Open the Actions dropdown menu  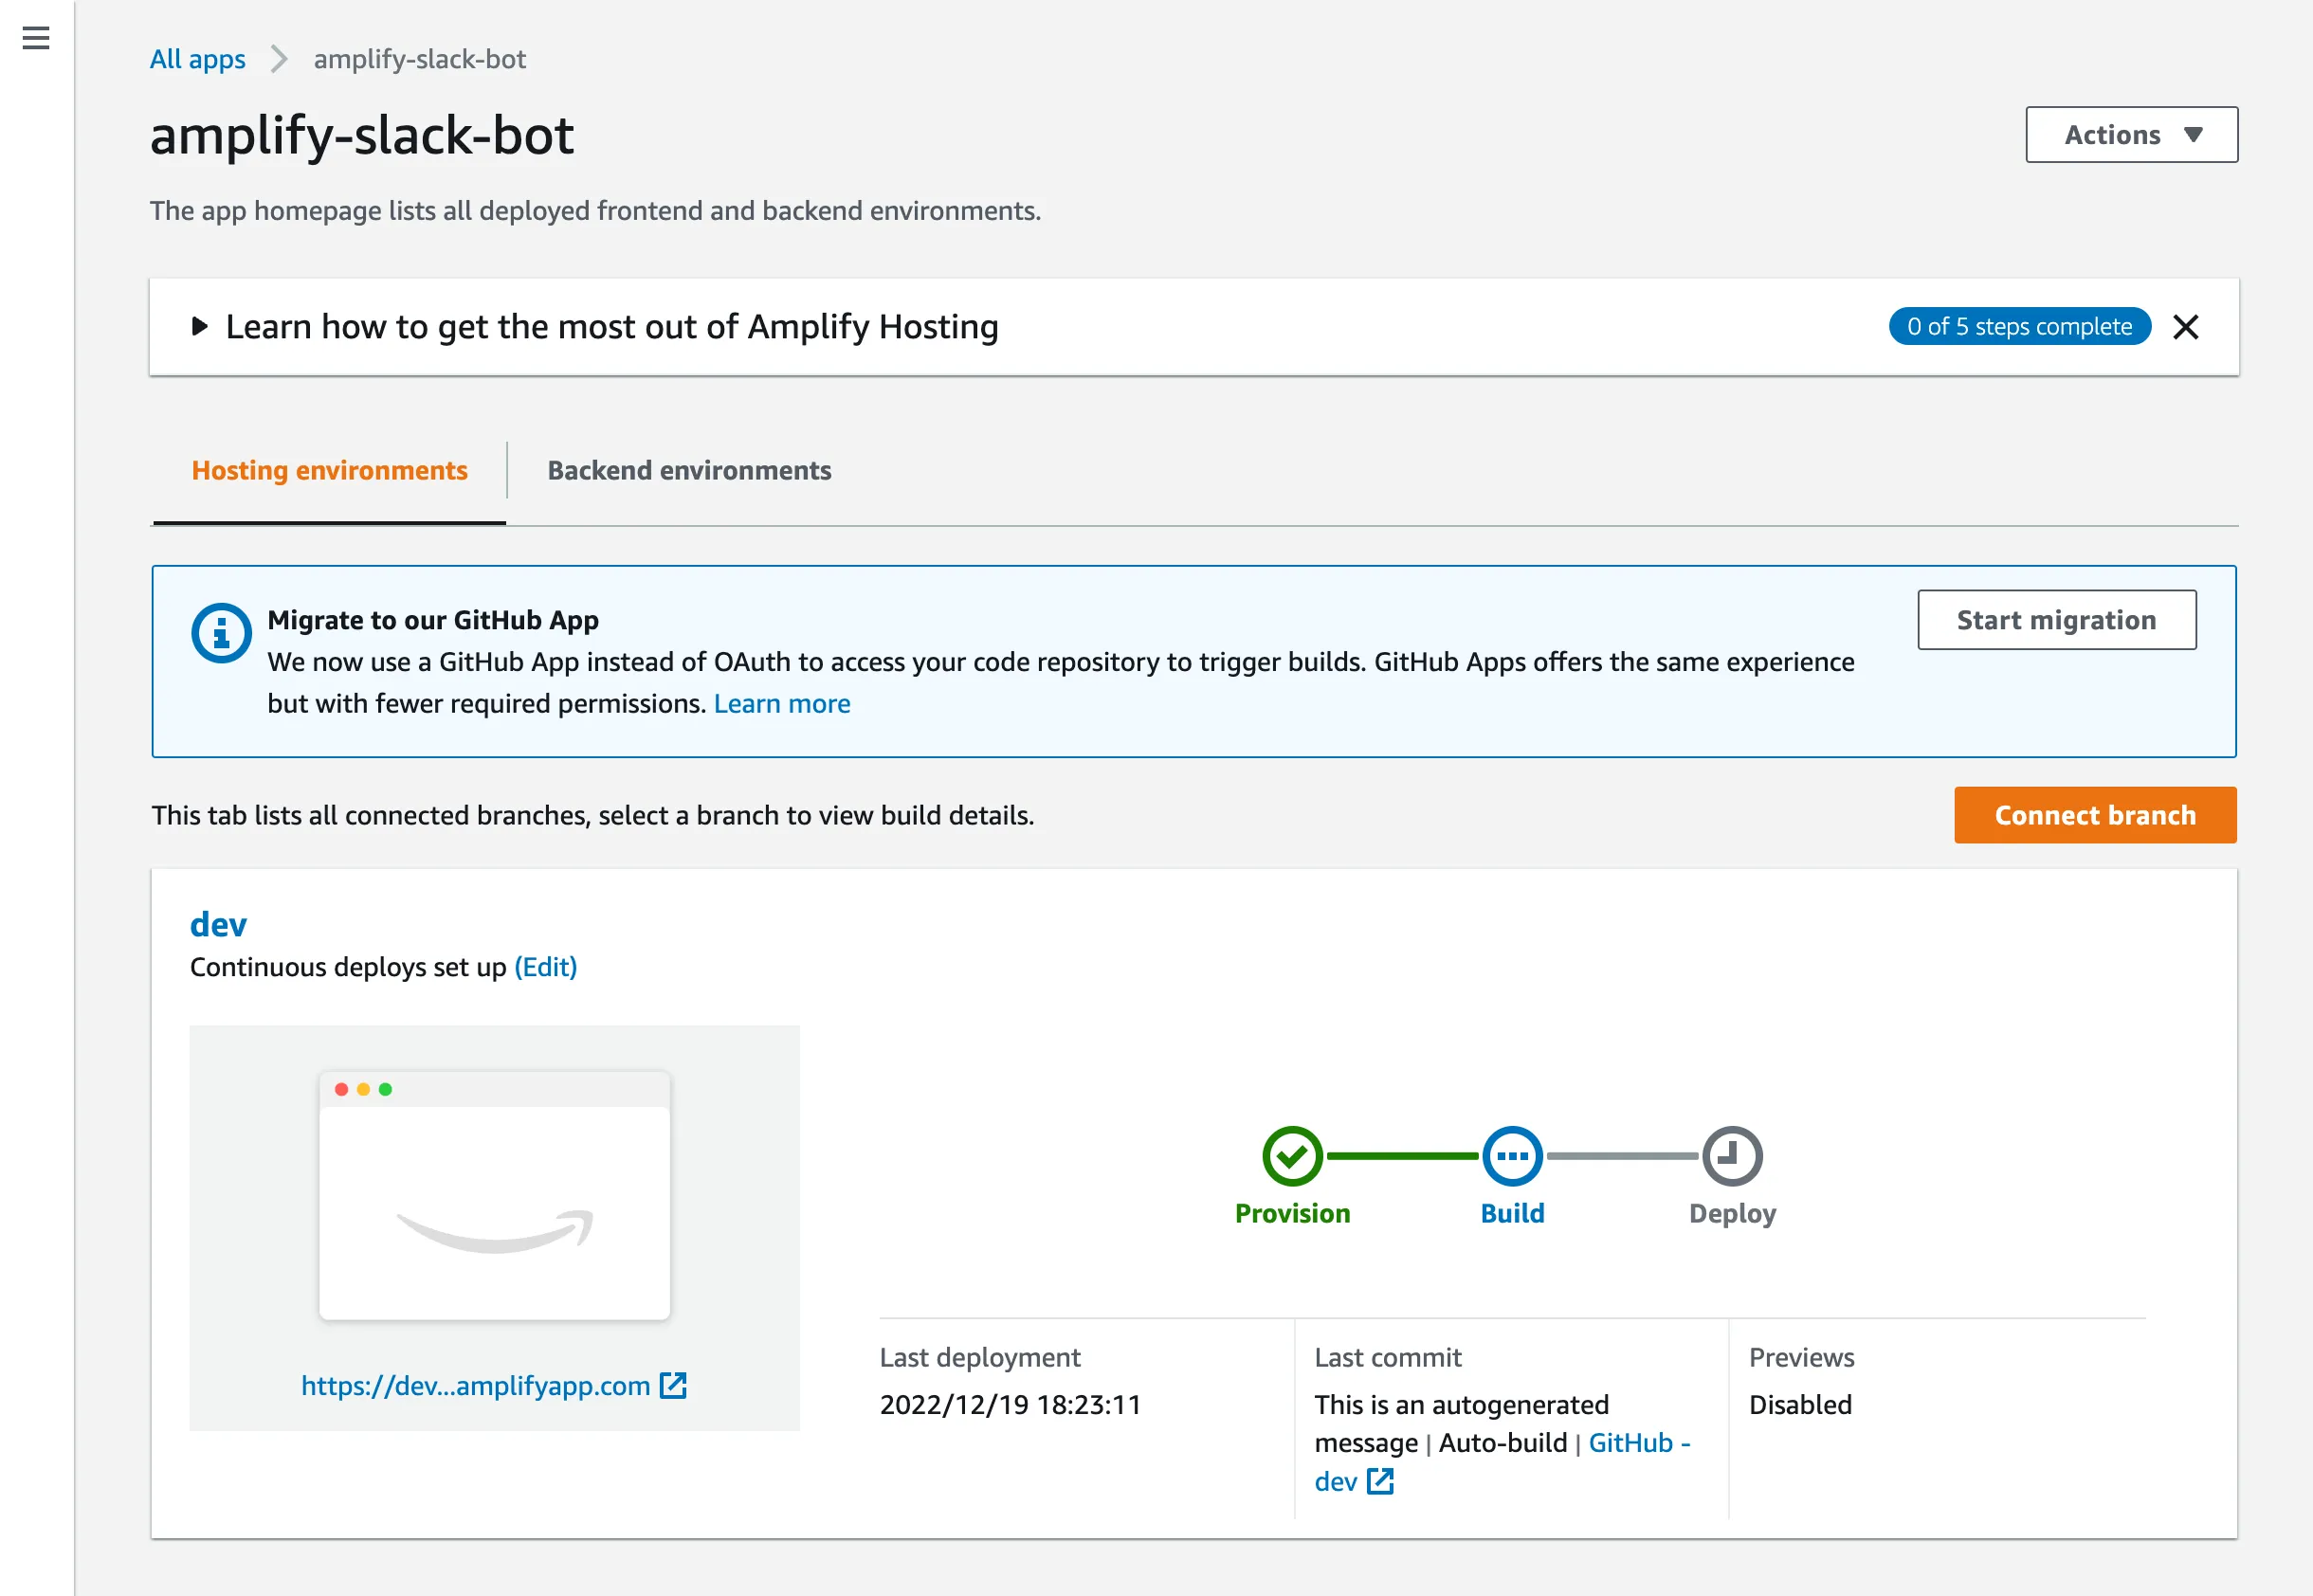pos(2131,135)
